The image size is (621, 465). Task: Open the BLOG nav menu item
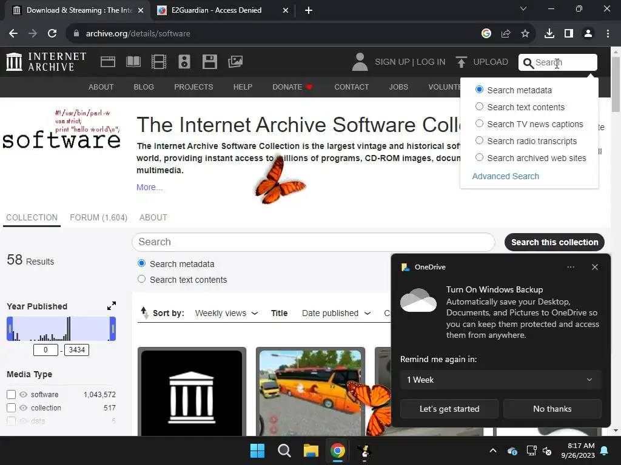(x=144, y=87)
